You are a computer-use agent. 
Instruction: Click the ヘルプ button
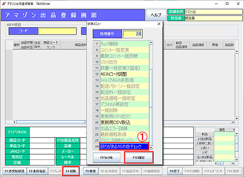pyautogui.click(x=156, y=15)
